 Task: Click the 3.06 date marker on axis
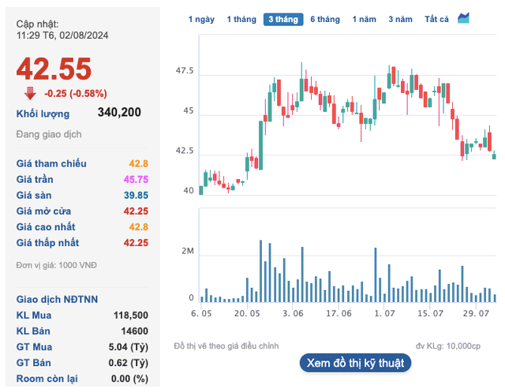coord(294,314)
